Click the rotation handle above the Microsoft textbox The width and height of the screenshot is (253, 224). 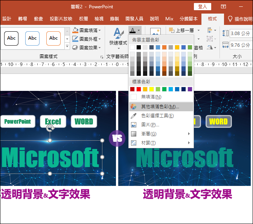[x=50, y=128]
